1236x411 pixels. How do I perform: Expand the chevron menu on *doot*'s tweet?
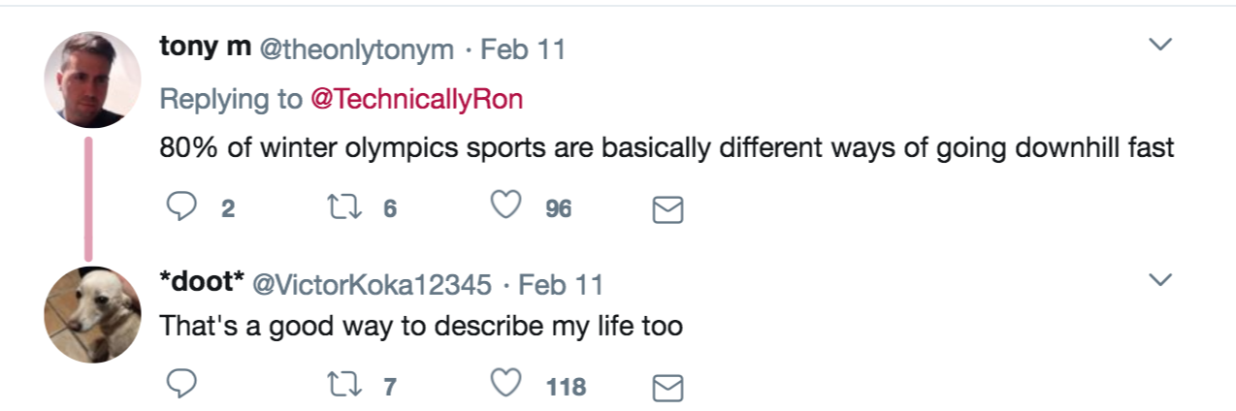point(1160,280)
